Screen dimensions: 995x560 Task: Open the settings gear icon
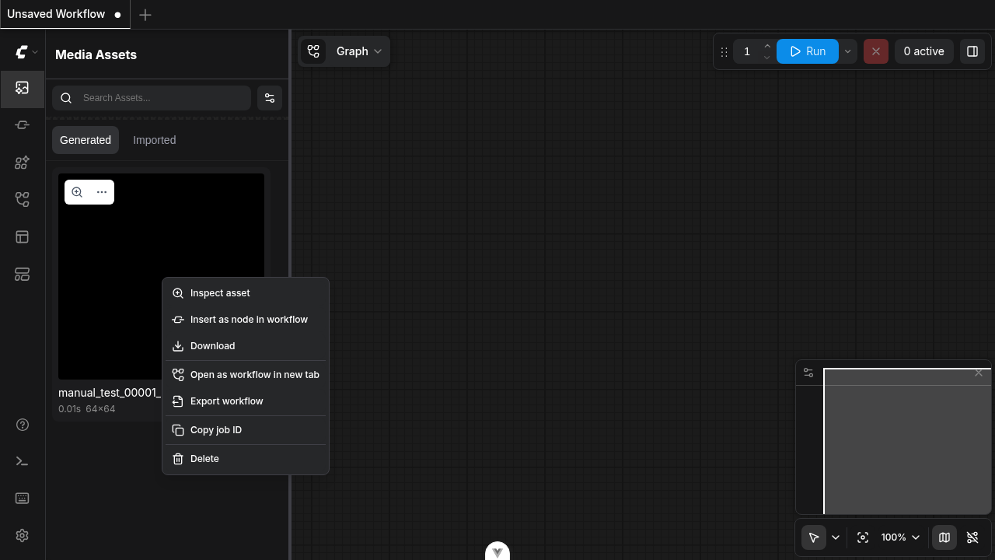click(x=22, y=536)
